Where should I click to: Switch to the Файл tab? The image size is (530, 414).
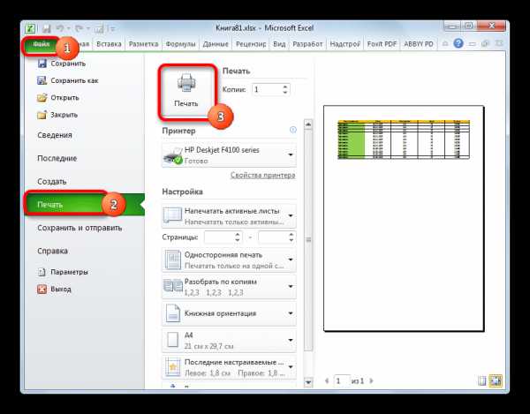pyautogui.click(x=42, y=44)
